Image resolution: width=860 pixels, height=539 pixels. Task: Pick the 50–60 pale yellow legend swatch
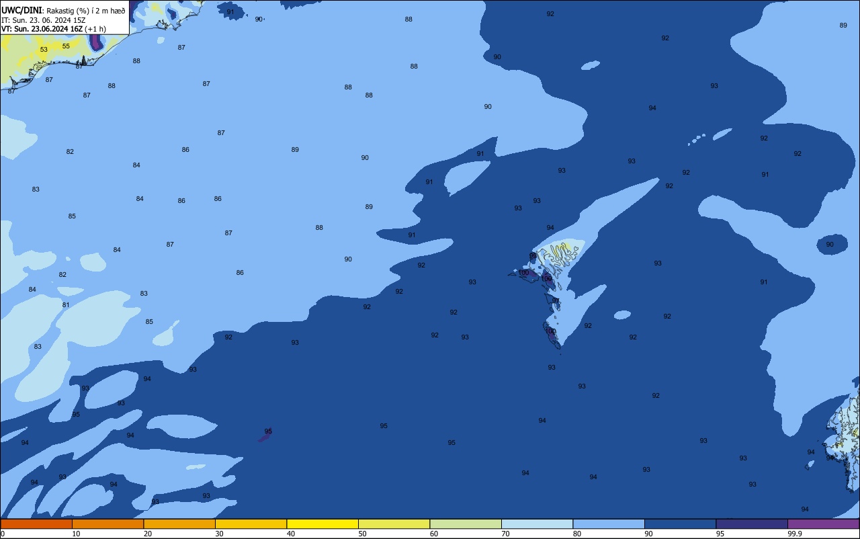[x=394, y=524]
